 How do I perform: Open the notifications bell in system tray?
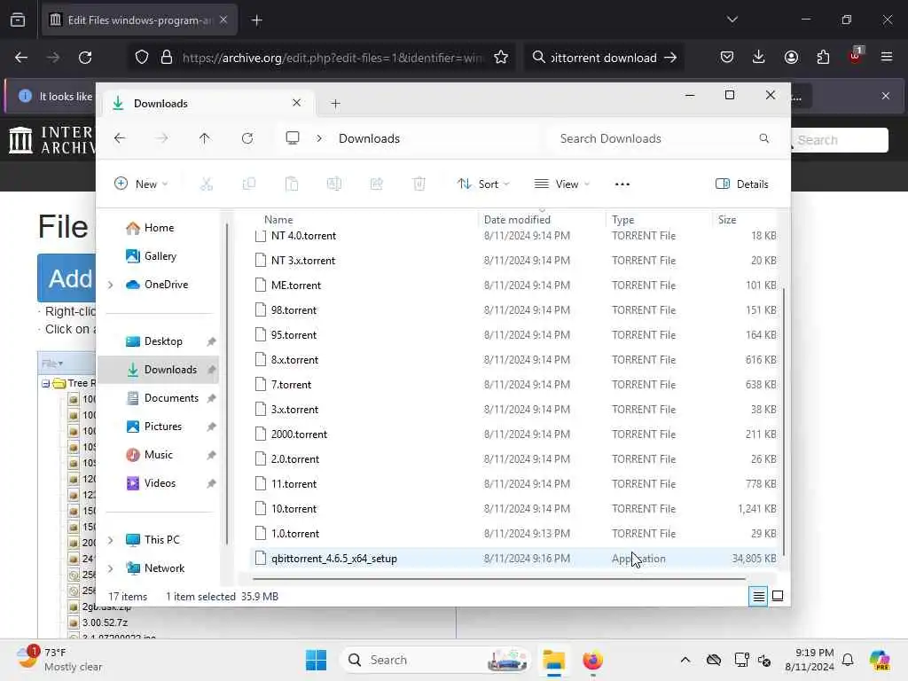click(848, 660)
